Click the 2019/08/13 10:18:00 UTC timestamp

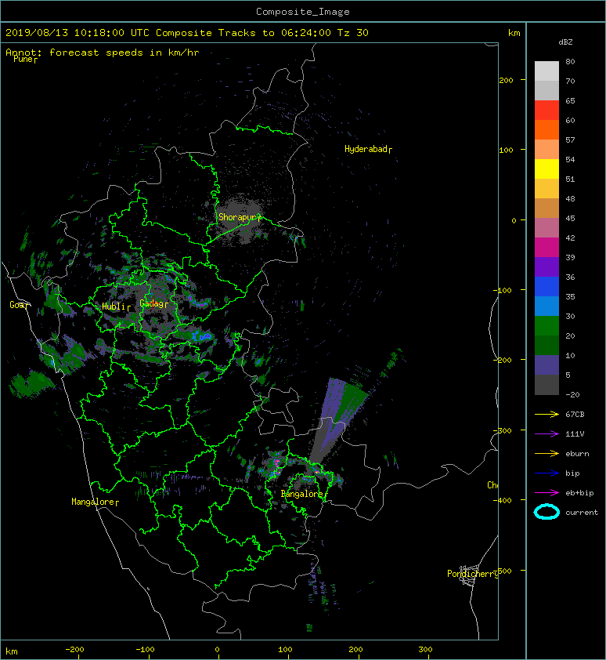pyautogui.click(x=78, y=32)
